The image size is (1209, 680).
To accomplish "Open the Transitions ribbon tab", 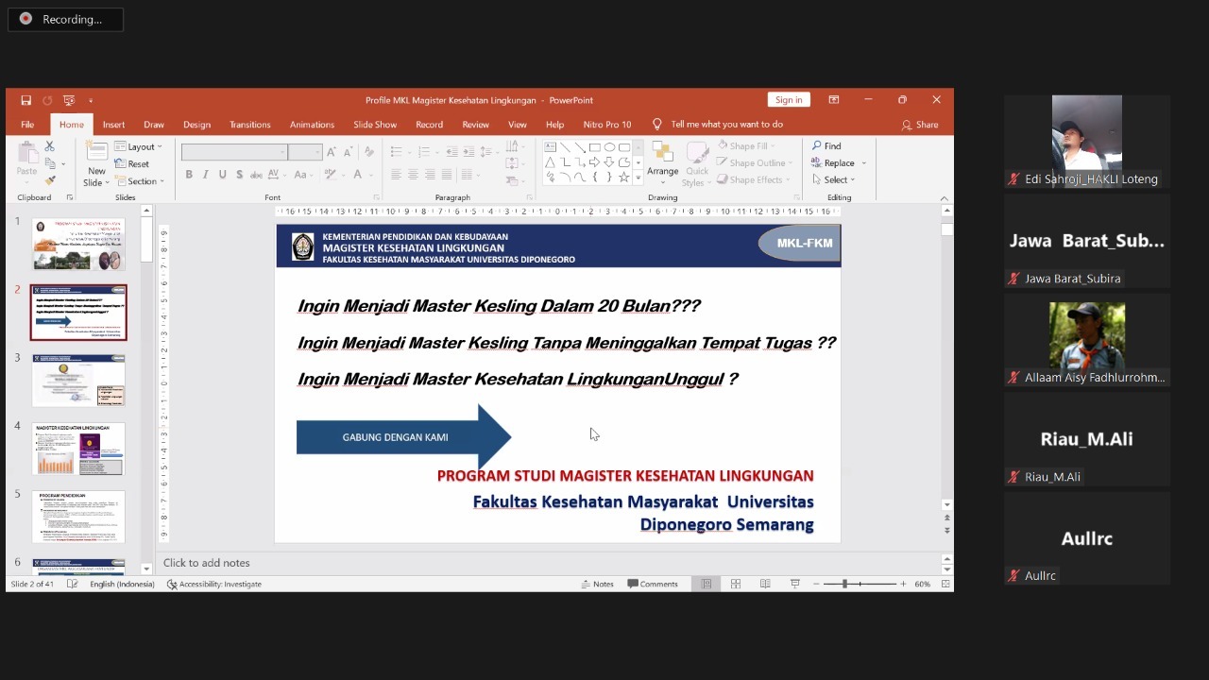I will click(x=249, y=125).
